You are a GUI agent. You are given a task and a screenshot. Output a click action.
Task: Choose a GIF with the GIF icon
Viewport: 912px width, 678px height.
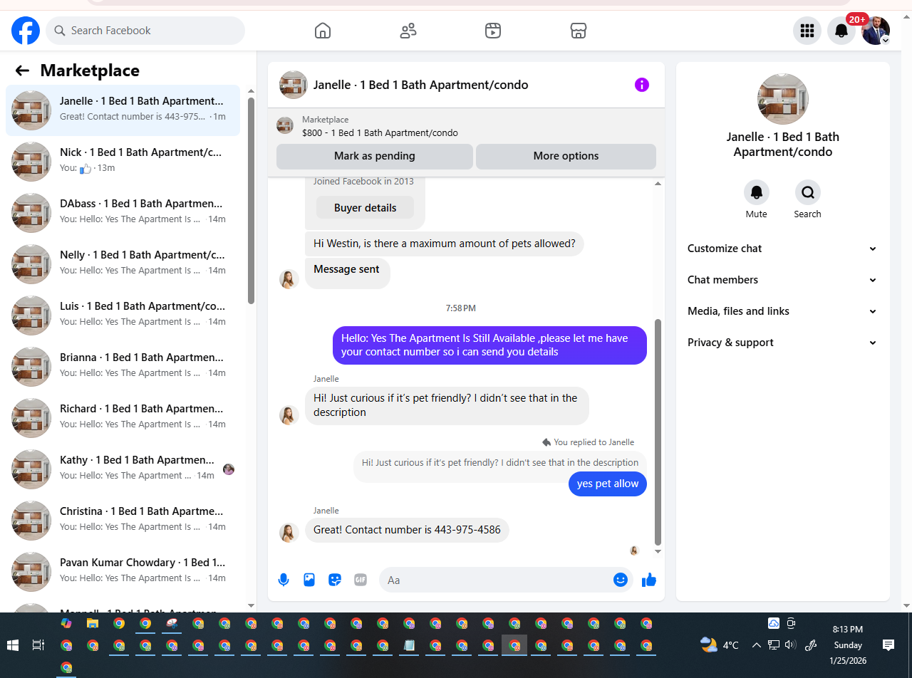pos(361,580)
